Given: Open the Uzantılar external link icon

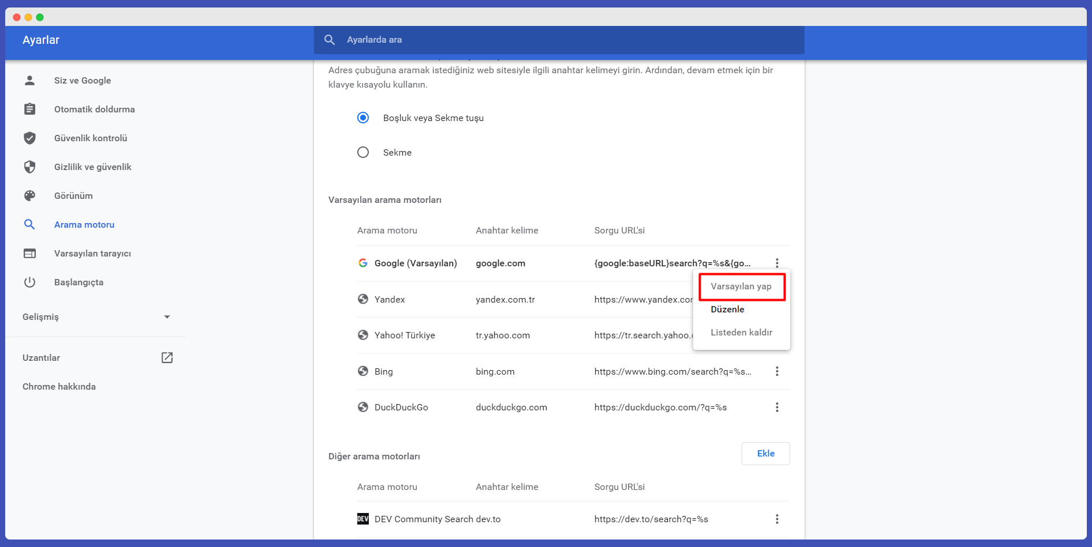Looking at the screenshot, I should 167,357.
